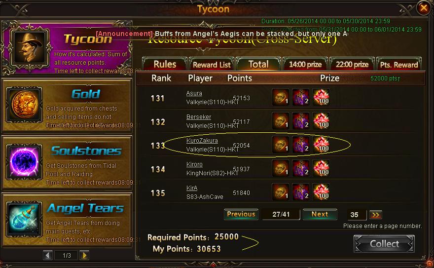Go to previous category page arrow

pyautogui.click(x=48, y=255)
